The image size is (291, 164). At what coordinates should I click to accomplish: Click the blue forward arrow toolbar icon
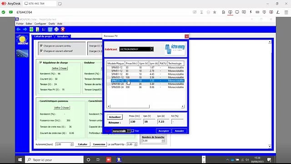25,29
